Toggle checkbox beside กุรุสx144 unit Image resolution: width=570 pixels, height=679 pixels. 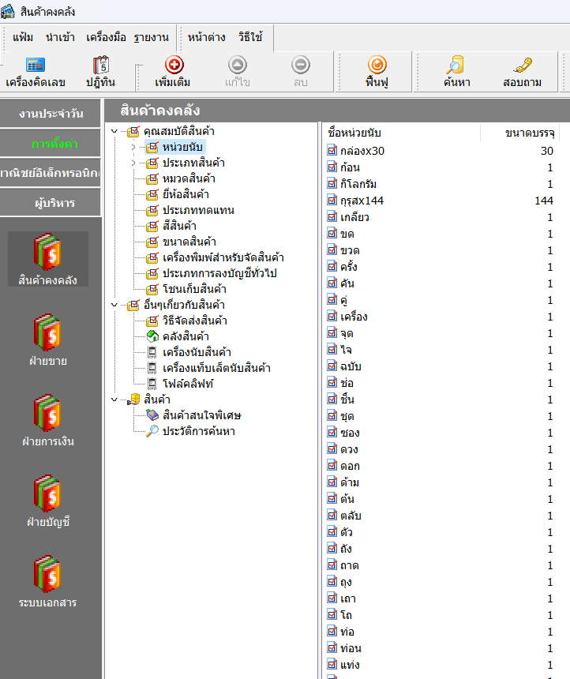click(x=332, y=201)
